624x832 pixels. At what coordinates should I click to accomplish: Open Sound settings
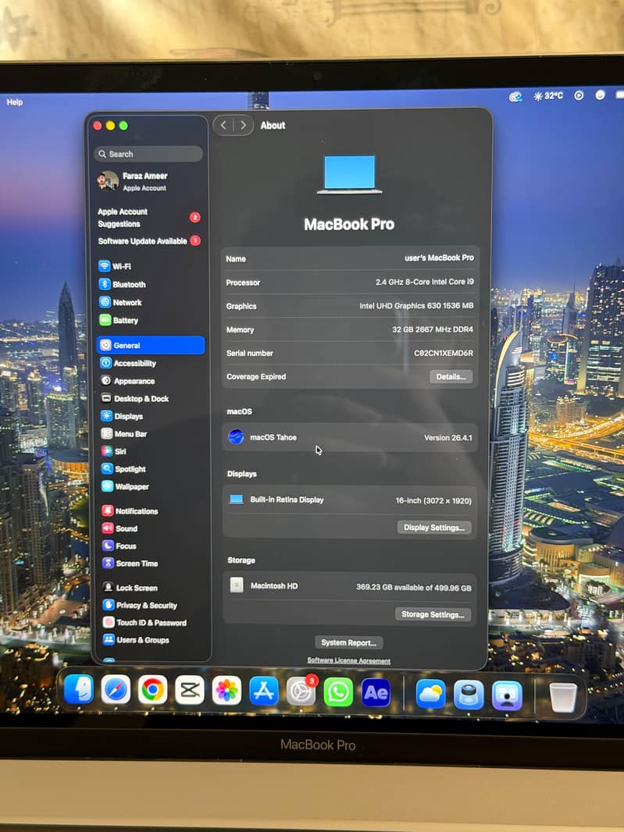[x=119, y=528]
